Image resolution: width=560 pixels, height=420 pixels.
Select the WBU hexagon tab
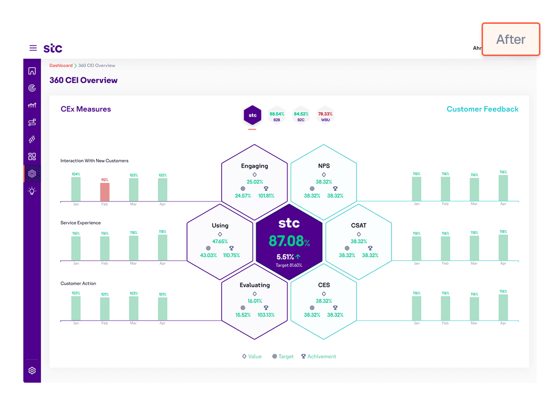(325, 116)
